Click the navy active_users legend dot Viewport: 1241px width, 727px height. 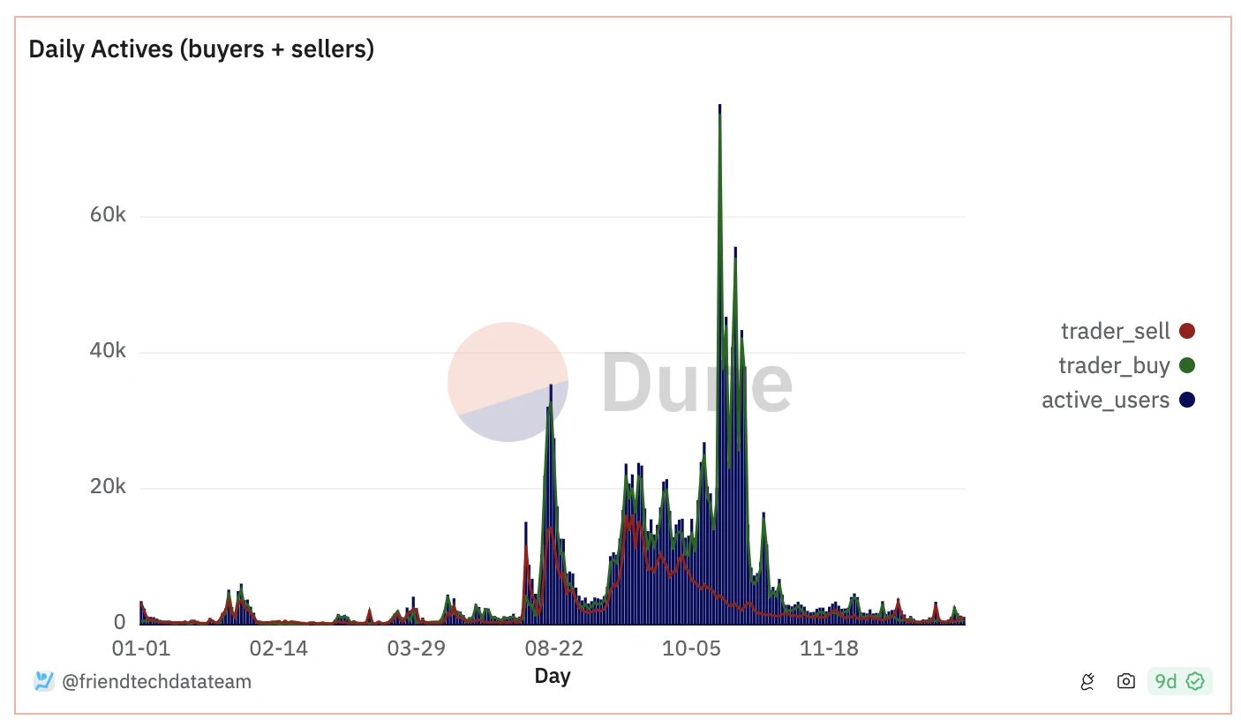pyautogui.click(x=1187, y=400)
